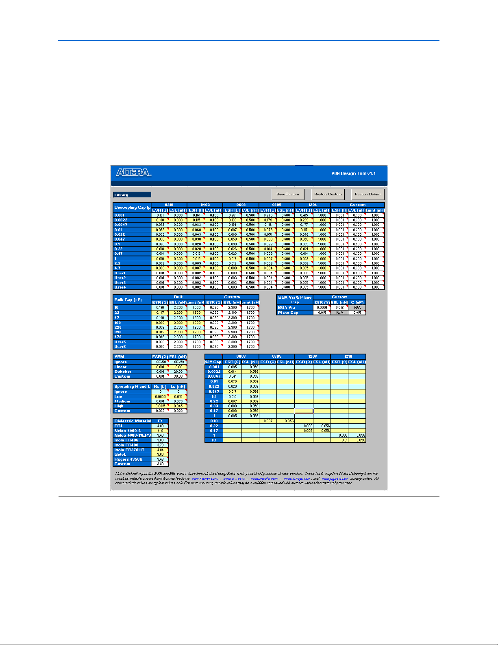Select Bulk ESR cell for 22 µF bulk cap
Image resolution: width=498 pixels, height=645 pixels.
pos(160,313)
